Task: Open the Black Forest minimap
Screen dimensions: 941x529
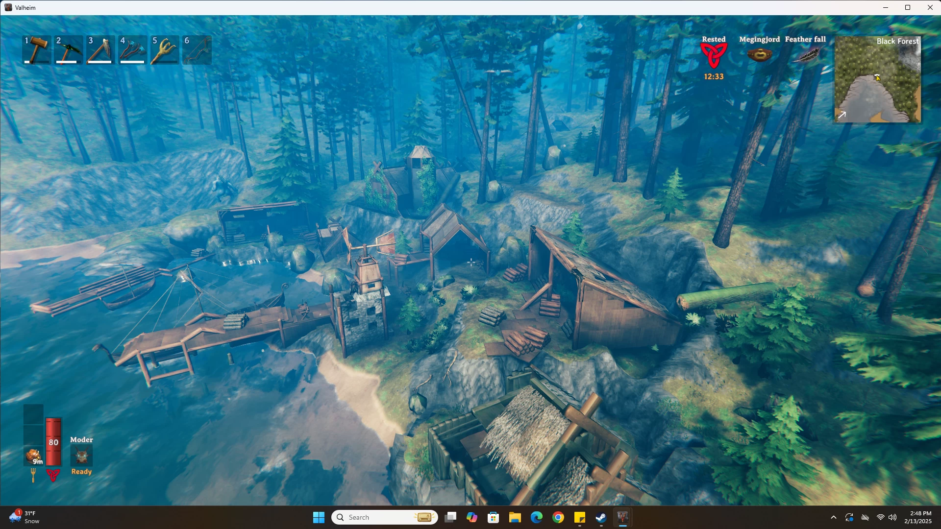Action: [x=878, y=79]
